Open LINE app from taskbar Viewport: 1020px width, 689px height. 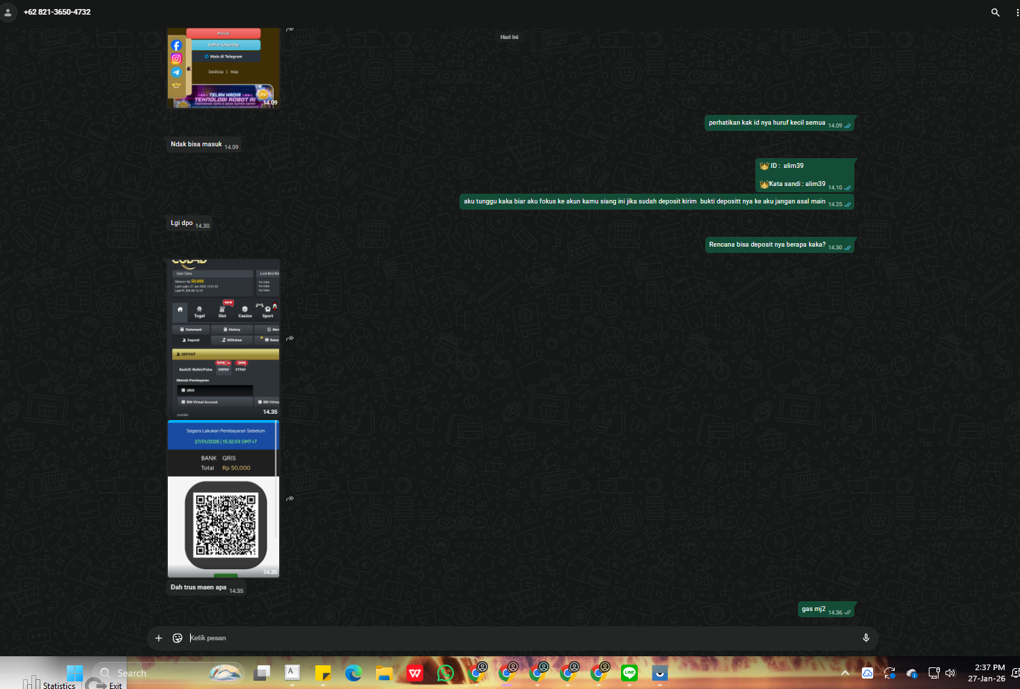629,673
